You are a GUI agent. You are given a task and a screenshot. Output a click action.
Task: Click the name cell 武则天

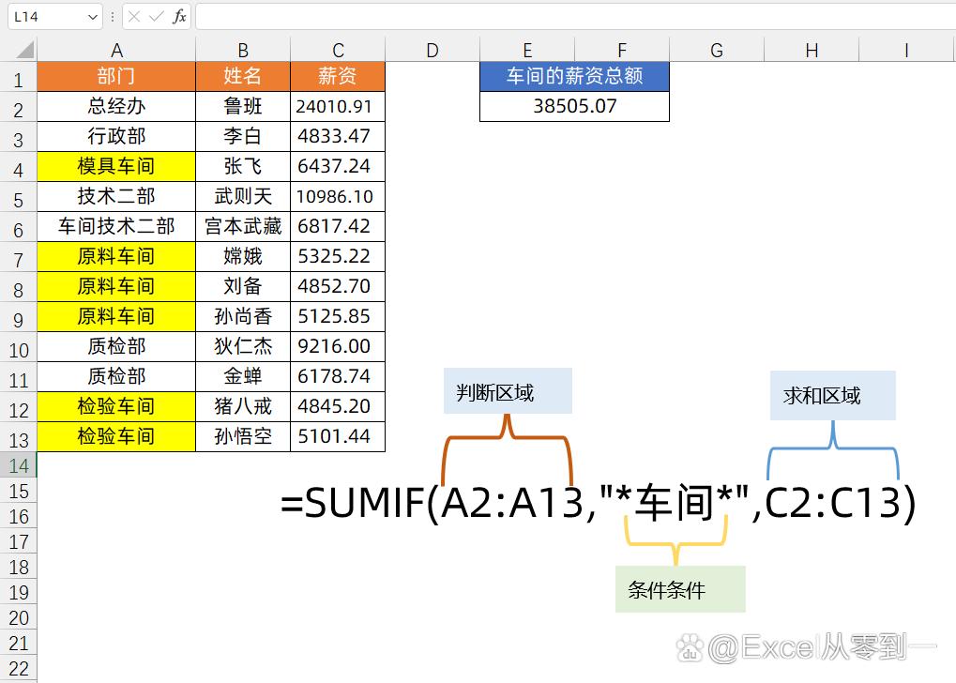[243, 196]
